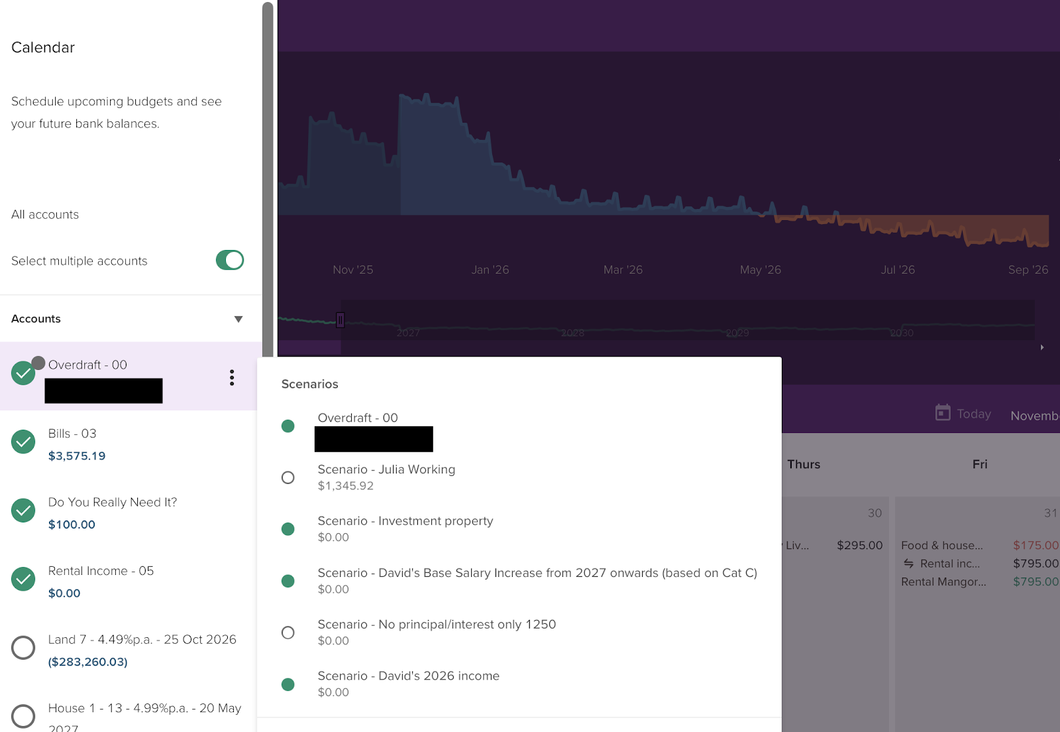Click the Today button
The width and height of the screenshot is (1060, 732).
click(973, 414)
